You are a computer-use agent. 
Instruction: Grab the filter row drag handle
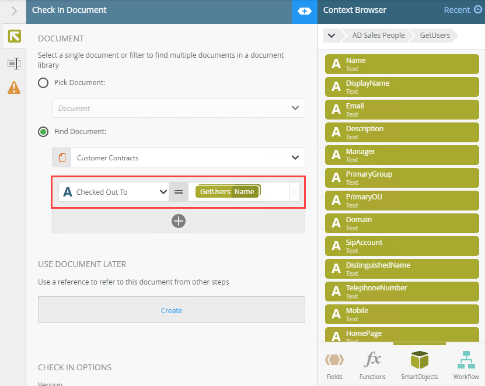click(295, 192)
